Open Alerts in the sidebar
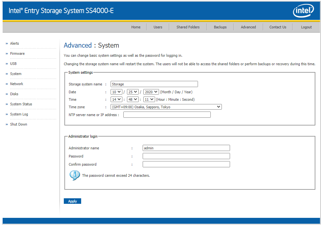Image resolution: width=321 pixels, height=226 pixels. coord(14,43)
